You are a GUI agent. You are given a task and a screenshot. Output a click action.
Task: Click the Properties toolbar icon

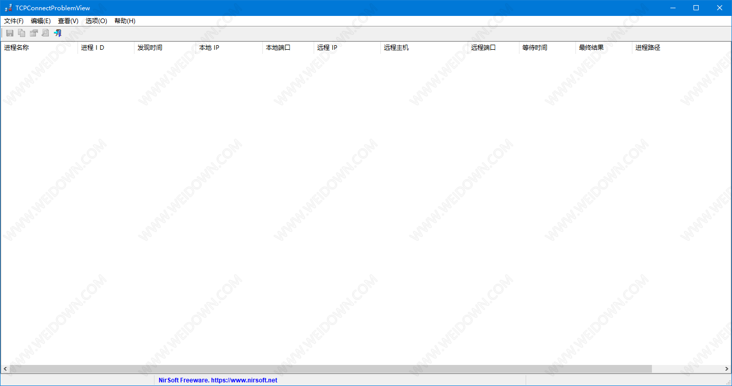33,33
